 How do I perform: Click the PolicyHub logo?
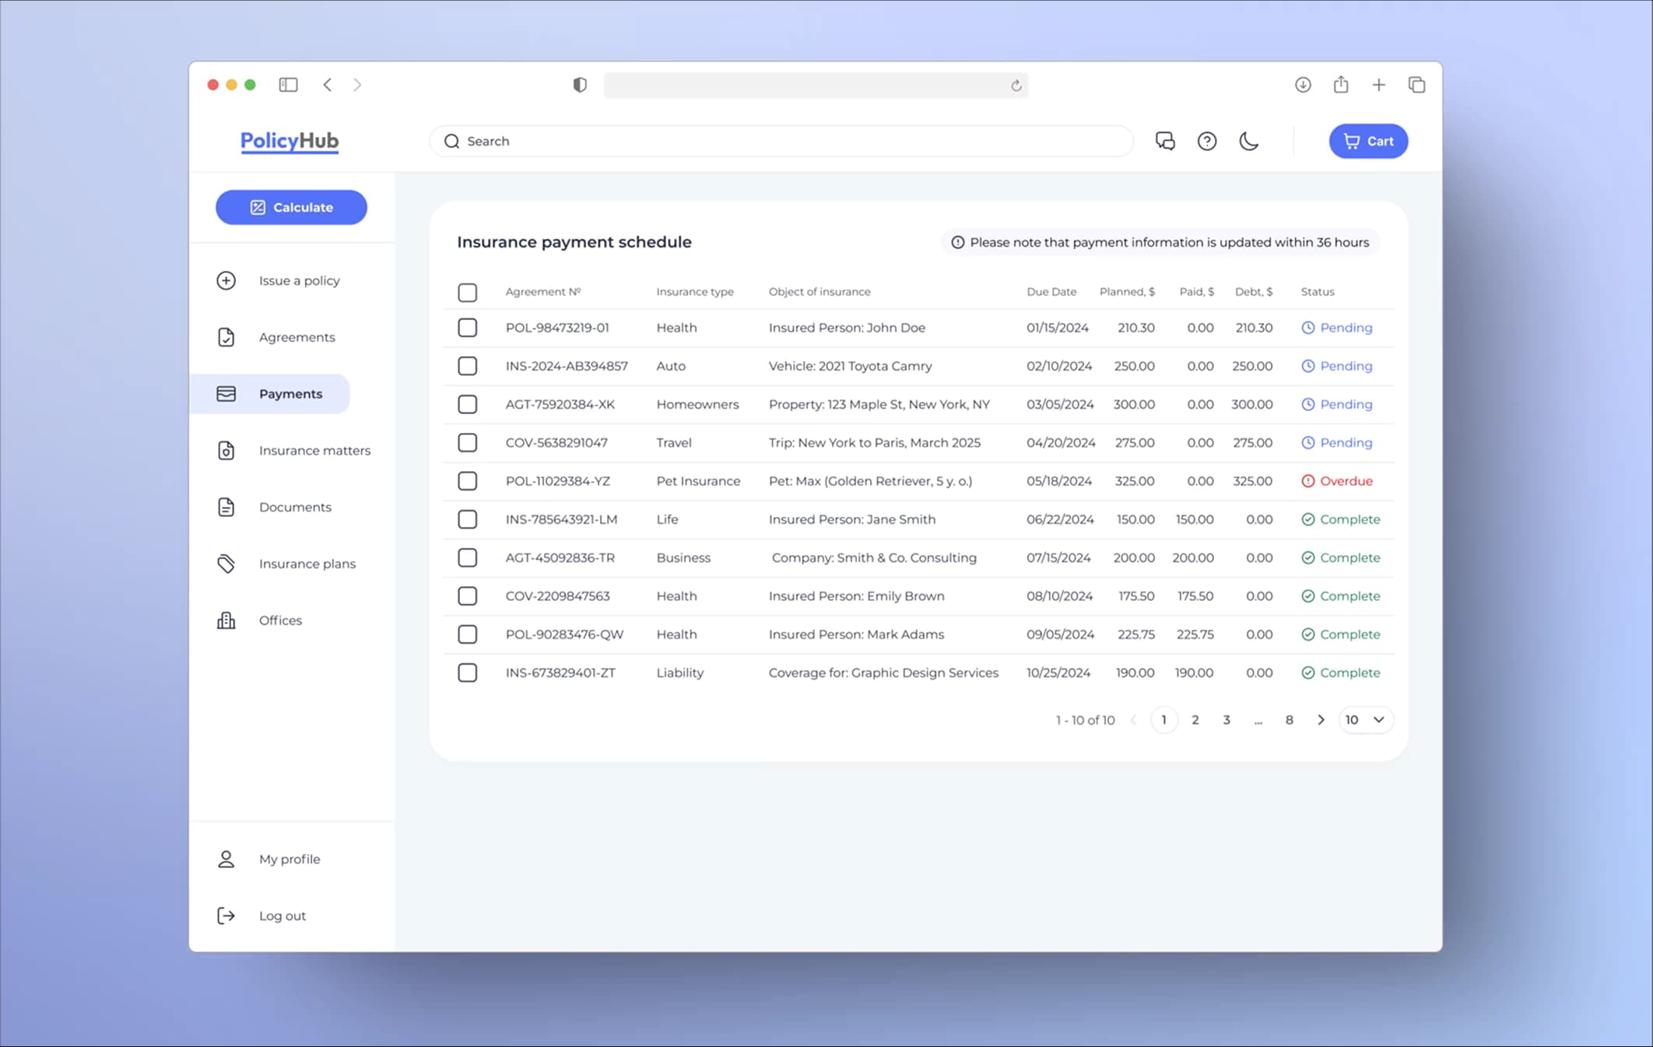[290, 141]
